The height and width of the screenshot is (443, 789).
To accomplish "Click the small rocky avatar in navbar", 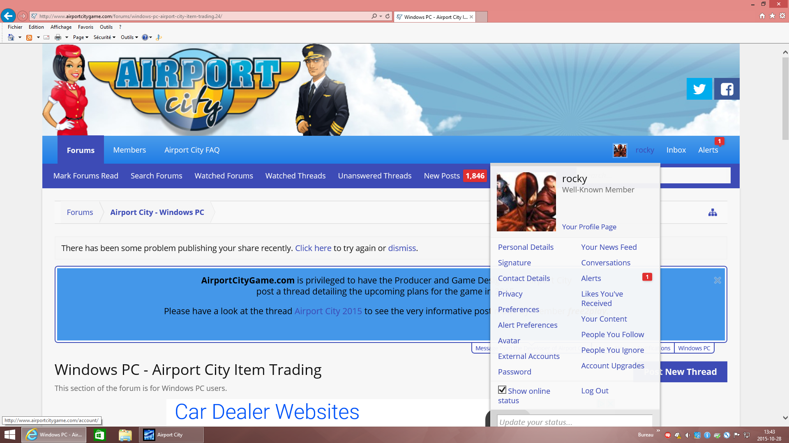I will click(x=620, y=150).
